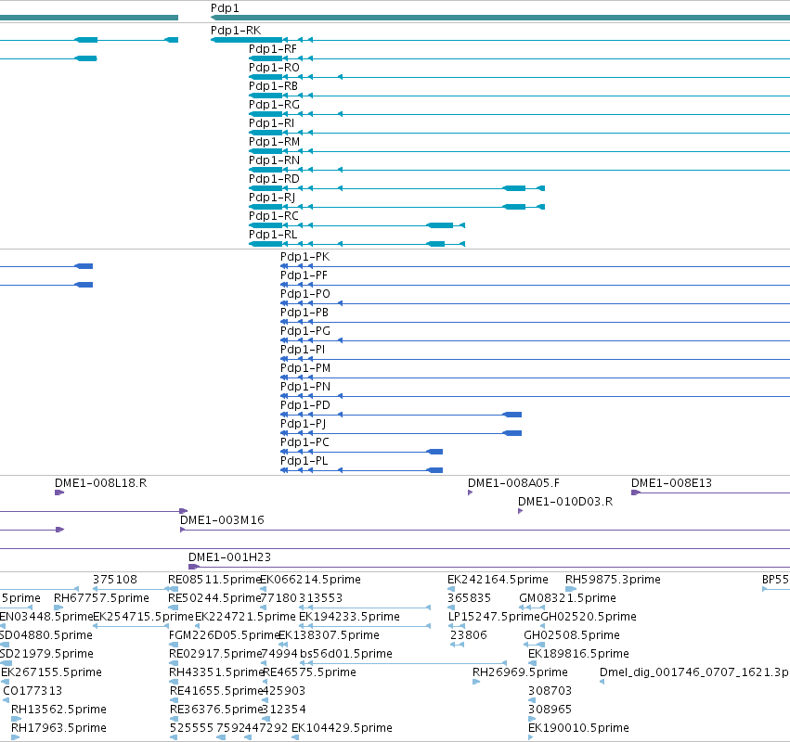This screenshot has width=790, height=742.
Task: Click the Pdp1-RB transcript label
Action: point(273,86)
